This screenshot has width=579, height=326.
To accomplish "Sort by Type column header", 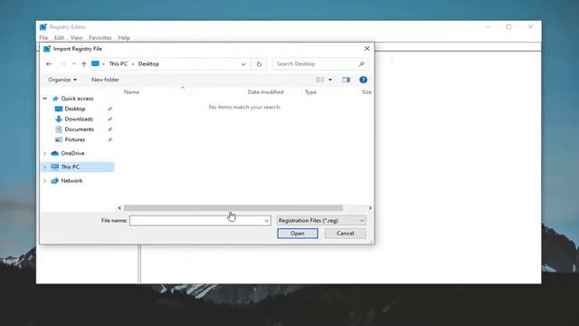I will (x=310, y=92).
